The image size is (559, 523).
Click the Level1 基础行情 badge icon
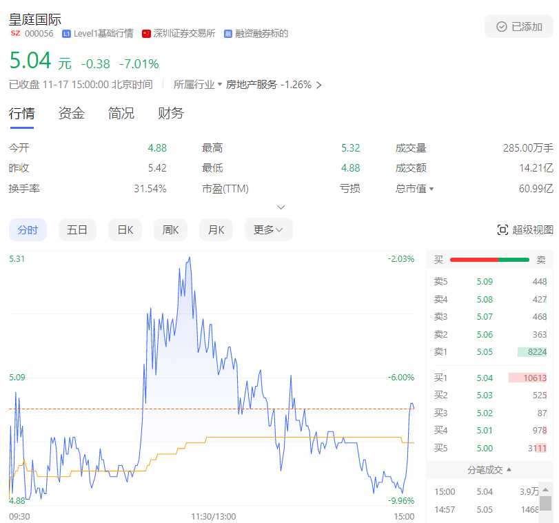point(66,34)
